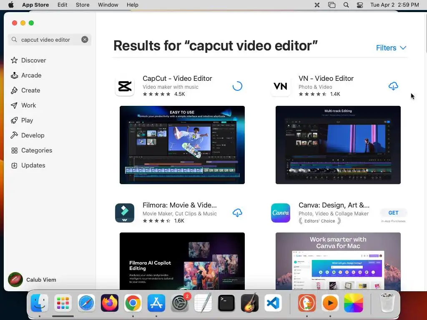
Task: Clear the search field text
Action: pos(85,40)
